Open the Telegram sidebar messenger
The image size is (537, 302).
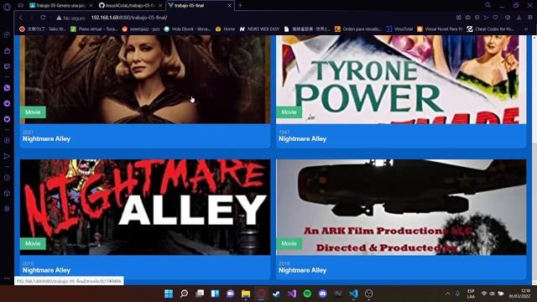pos(7,103)
